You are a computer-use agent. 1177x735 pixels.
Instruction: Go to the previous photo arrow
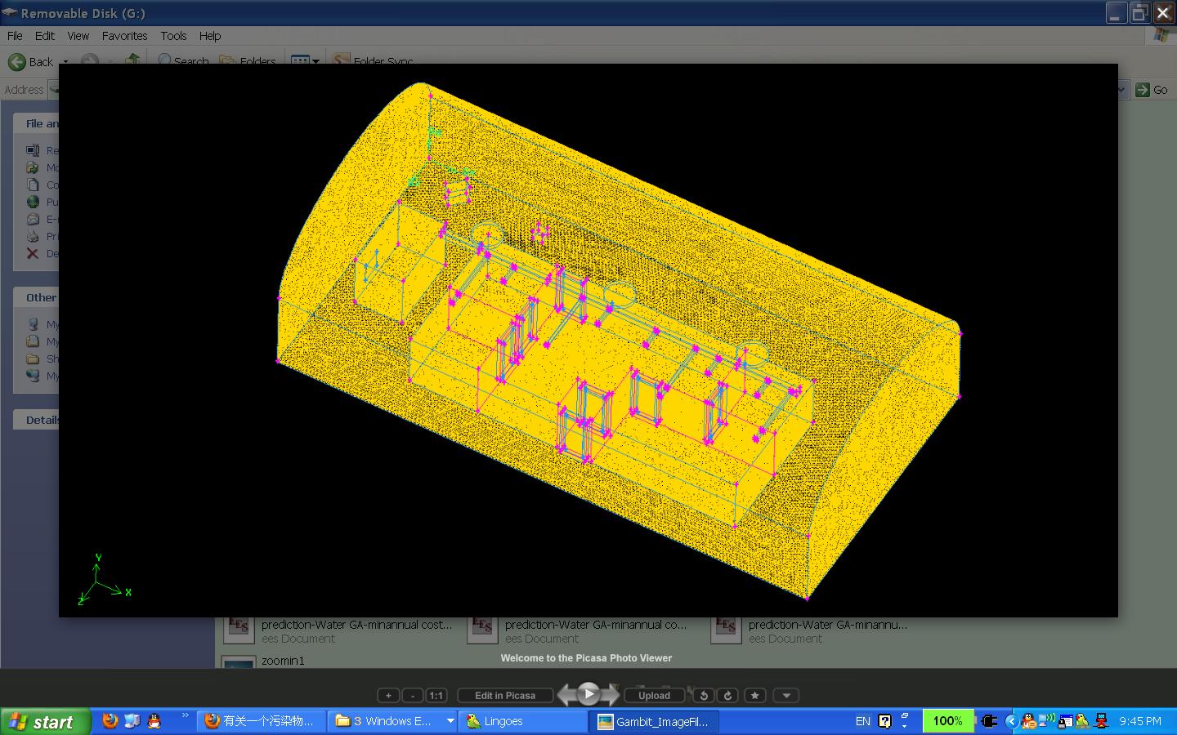click(x=566, y=696)
